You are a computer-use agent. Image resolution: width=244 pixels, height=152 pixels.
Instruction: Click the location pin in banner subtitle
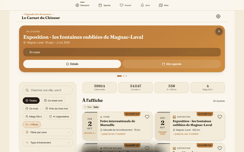pos(24,43)
